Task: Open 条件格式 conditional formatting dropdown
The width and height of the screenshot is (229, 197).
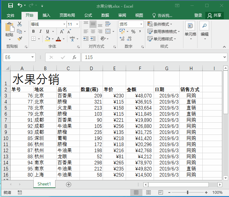Action: (x=160, y=24)
